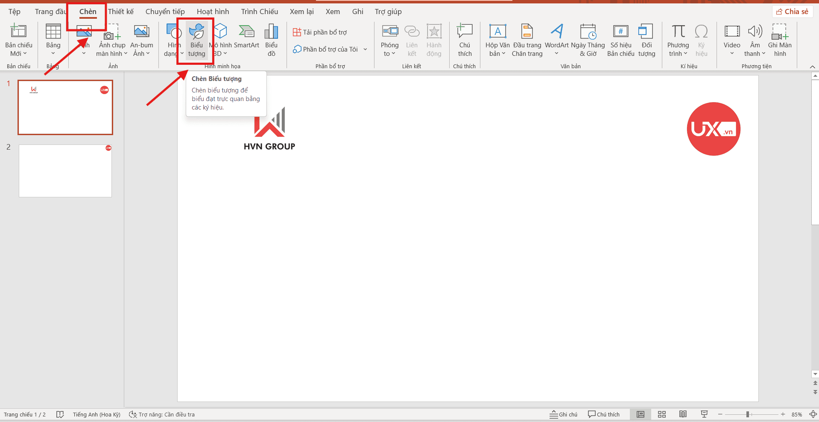Toggle the Chú thích pane in status bar
Image resolution: width=819 pixels, height=422 pixels.
pos(604,414)
